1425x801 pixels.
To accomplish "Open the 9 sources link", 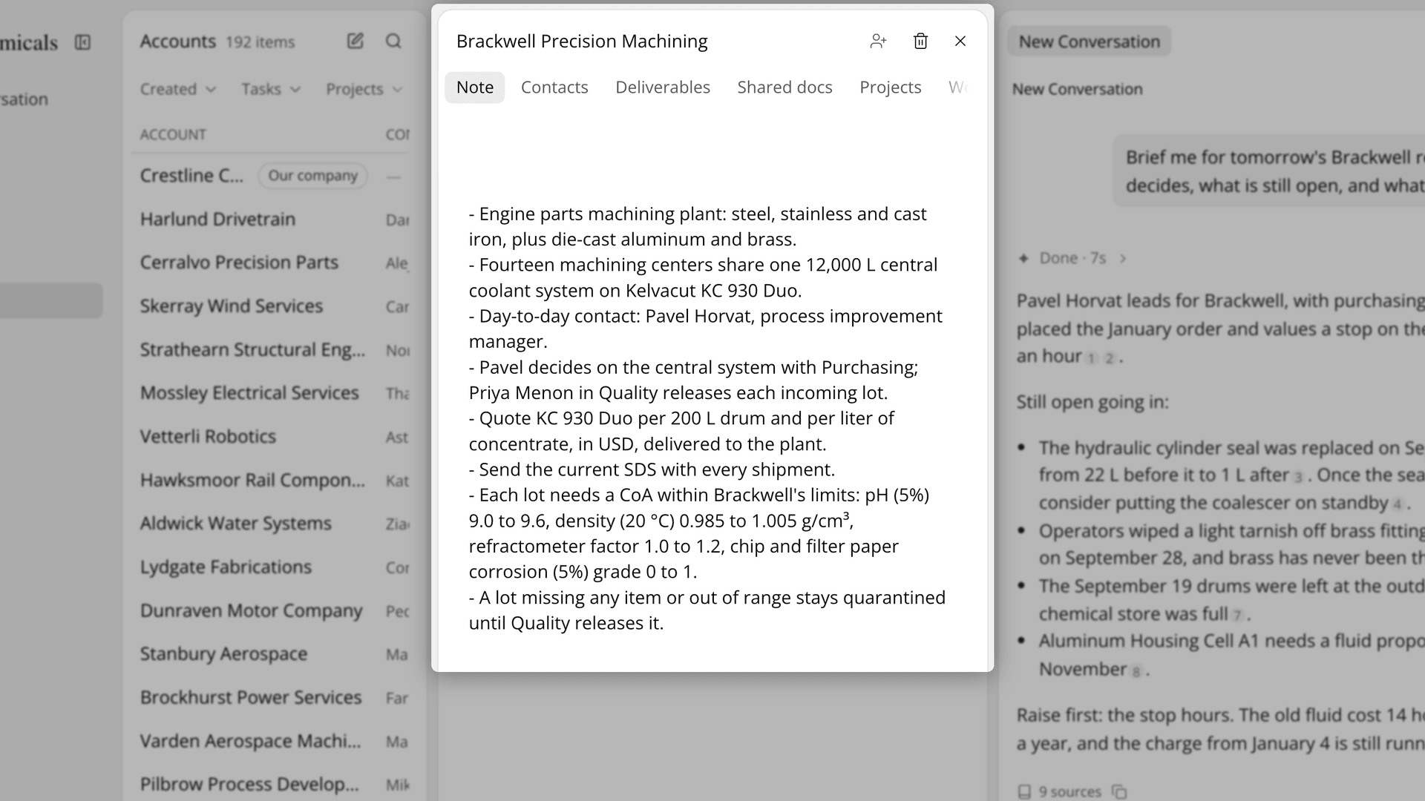I will coord(1060,791).
